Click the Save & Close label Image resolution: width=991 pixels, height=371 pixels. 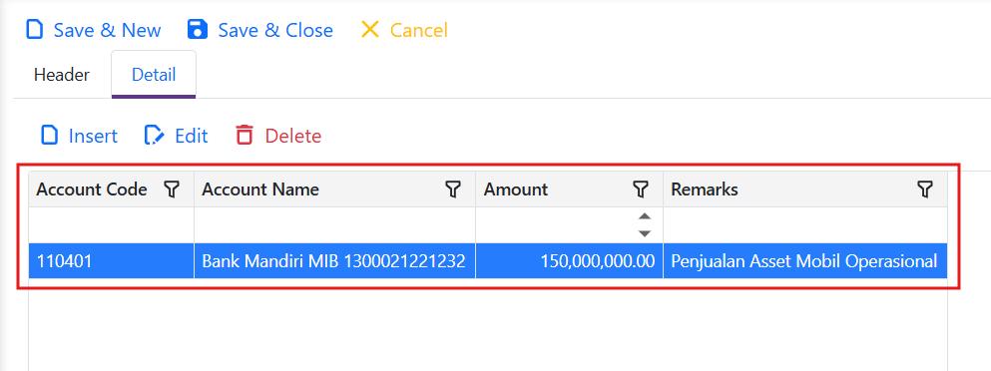[x=275, y=30]
